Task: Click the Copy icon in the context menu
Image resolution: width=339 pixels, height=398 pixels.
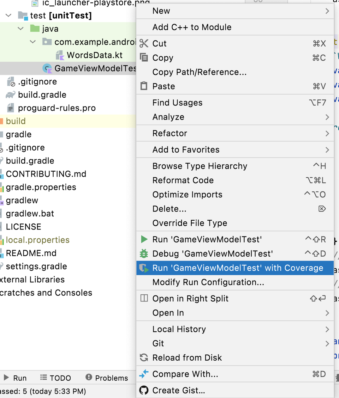Action: pos(144,57)
